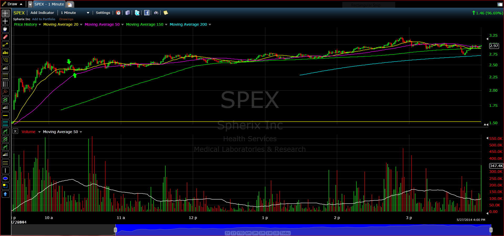Click the window icon in top-right corner
The height and width of the screenshot is (236, 504).
point(500,4)
